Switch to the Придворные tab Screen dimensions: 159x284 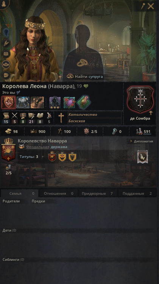[x=98, y=193]
